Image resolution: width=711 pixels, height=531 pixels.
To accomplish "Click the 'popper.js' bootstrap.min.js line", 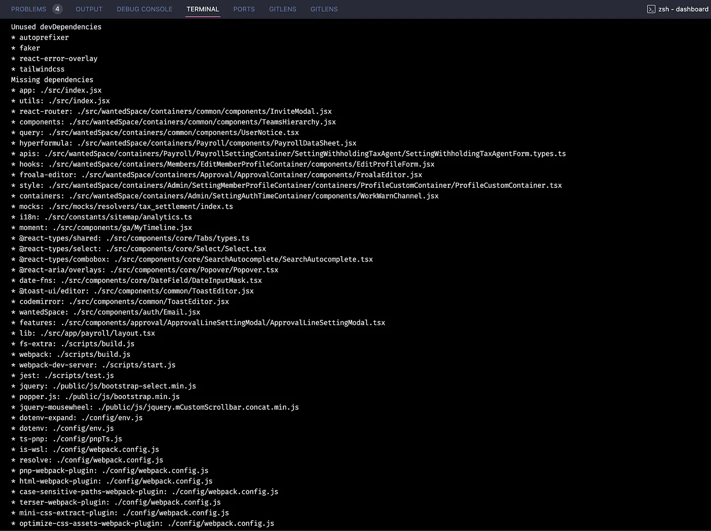I will [x=95, y=397].
